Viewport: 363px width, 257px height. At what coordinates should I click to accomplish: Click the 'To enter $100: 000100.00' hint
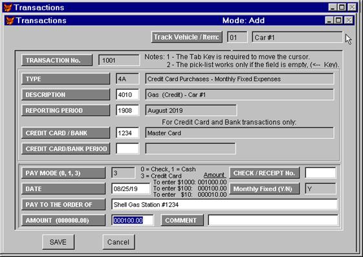(190, 189)
